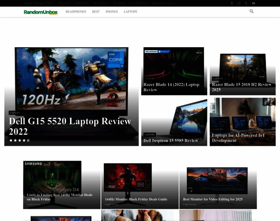Open Laptops for AI-Powered IoT Development title
The image size is (280, 221).
(x=238, y=138)
